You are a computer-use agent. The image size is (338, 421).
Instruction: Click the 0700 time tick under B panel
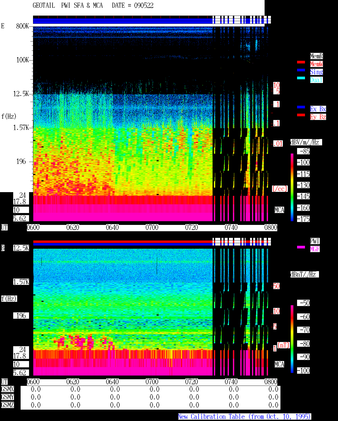[152, 382]
